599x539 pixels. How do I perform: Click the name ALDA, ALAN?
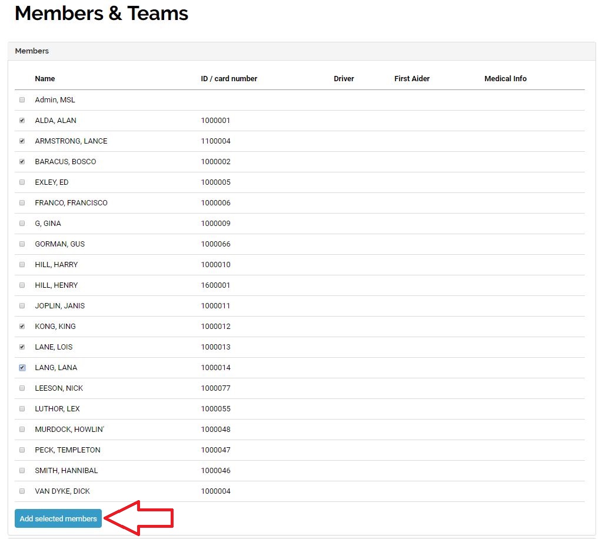pyautogui.click(x=55, y=121)
